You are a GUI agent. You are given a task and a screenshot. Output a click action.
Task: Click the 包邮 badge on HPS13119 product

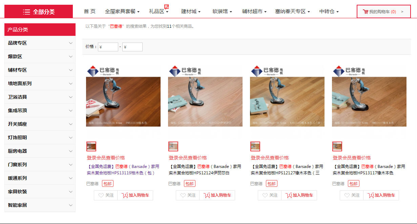point(108,184)
